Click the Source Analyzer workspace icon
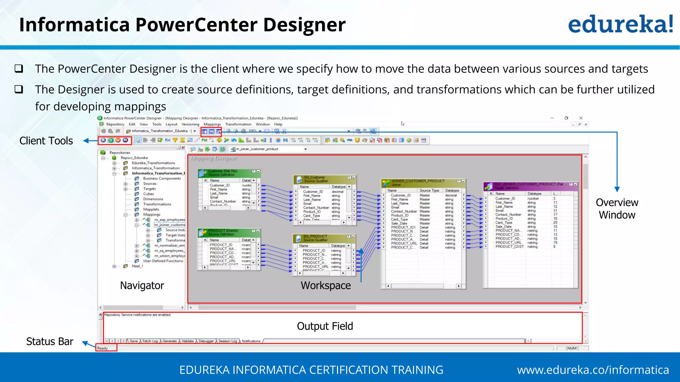The height and width of the screenshot is (382, 680). (x=193, y=149)
